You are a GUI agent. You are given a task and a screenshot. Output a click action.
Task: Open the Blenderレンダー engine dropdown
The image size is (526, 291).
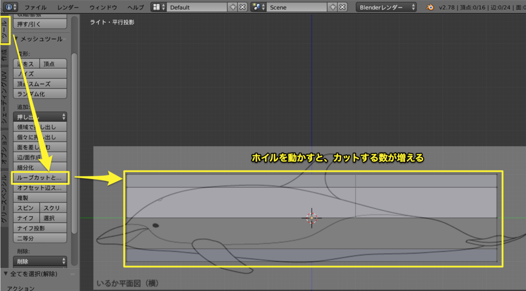386,7
